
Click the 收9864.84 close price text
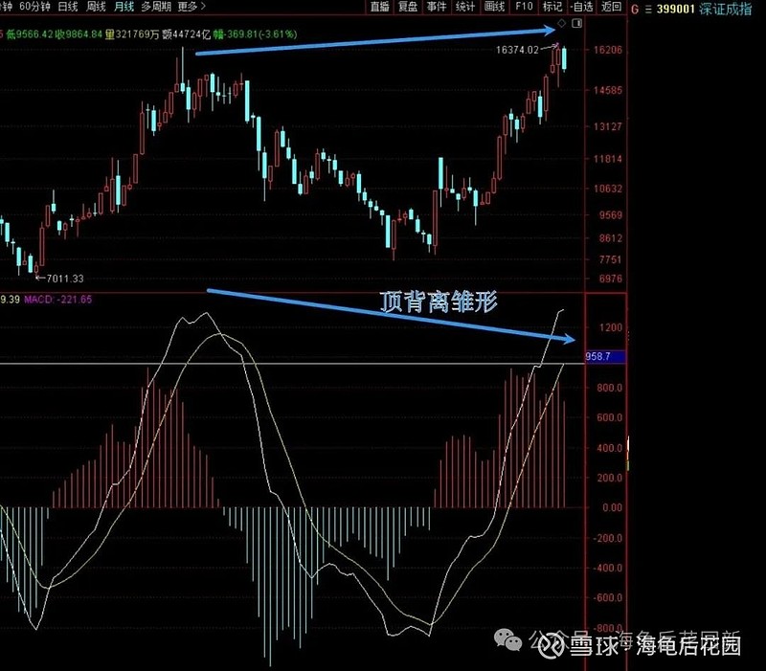point(79,34)
